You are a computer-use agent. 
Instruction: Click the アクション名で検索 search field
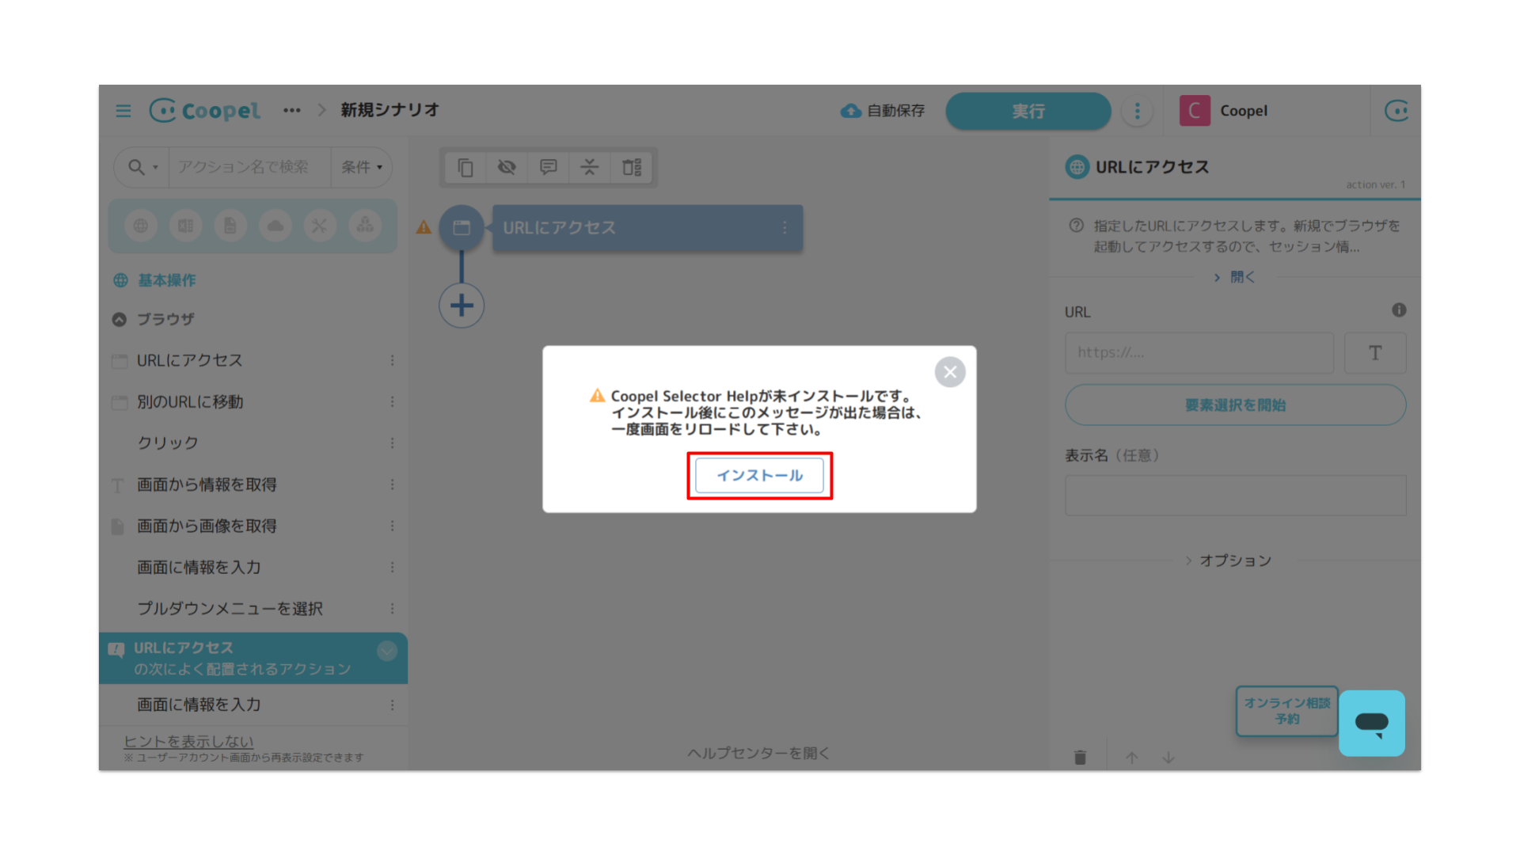(249, 167)
